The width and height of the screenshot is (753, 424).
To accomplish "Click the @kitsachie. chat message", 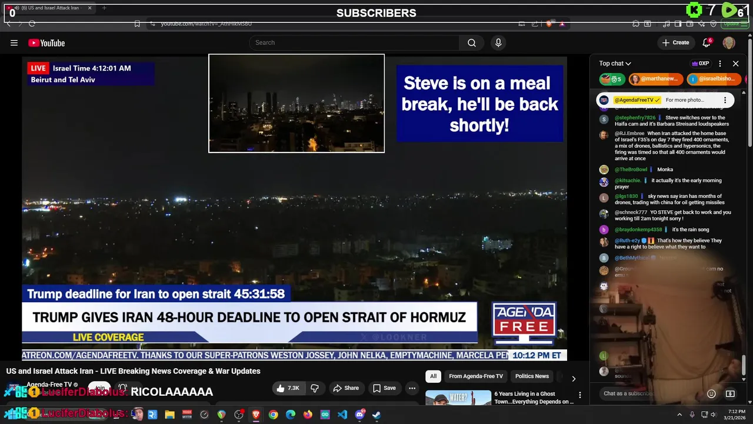I will [665, 184].
